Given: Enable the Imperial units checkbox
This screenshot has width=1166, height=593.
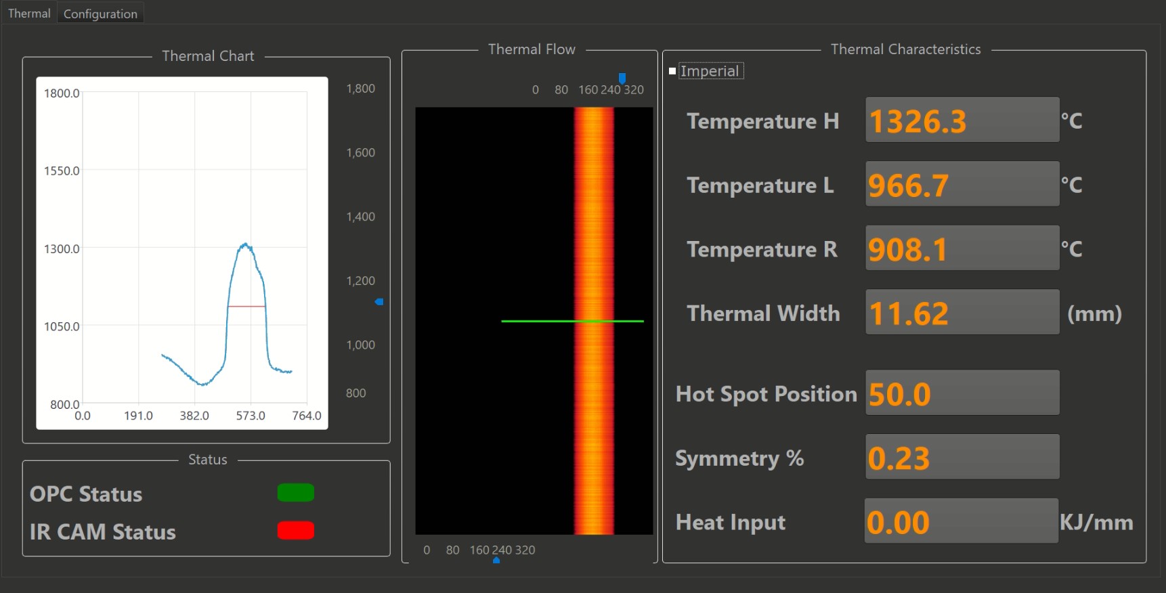Looking at the screenshot, I should [672, 71].
